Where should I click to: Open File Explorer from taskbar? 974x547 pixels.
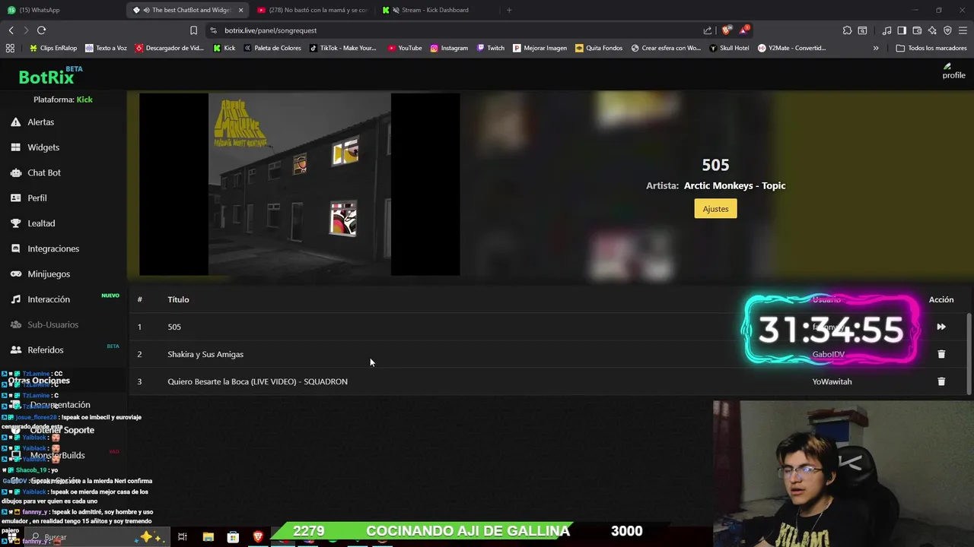[x=208, y=537]
